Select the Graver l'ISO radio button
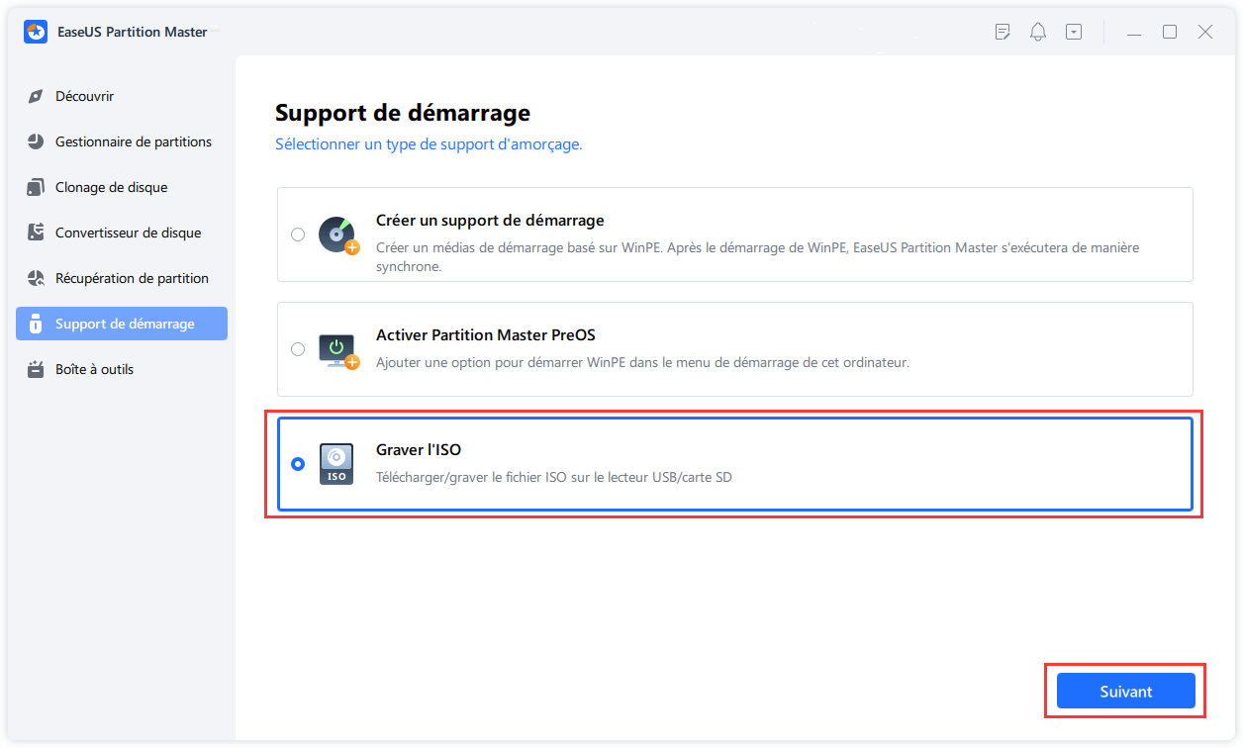Screen dimensions: 1243x748 [298, 464]
